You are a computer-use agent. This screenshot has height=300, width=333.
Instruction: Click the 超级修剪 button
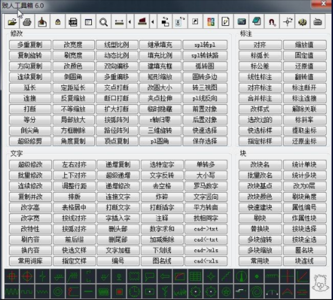click(x=30, y=141)
